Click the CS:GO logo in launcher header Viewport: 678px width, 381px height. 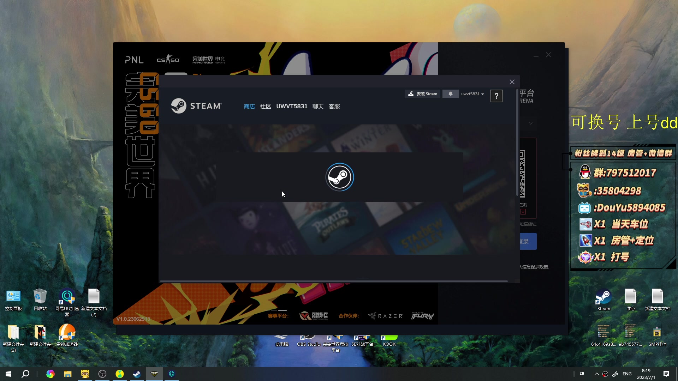[168, 59]
